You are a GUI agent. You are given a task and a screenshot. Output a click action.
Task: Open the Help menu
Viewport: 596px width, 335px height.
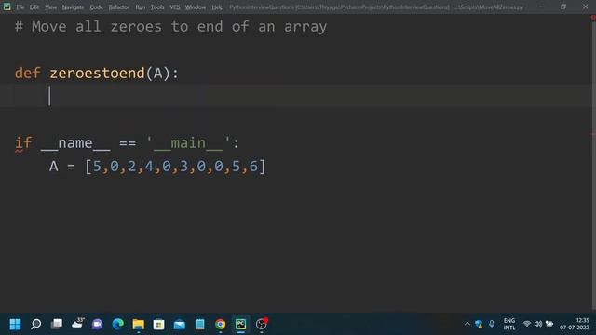[217, 7]
